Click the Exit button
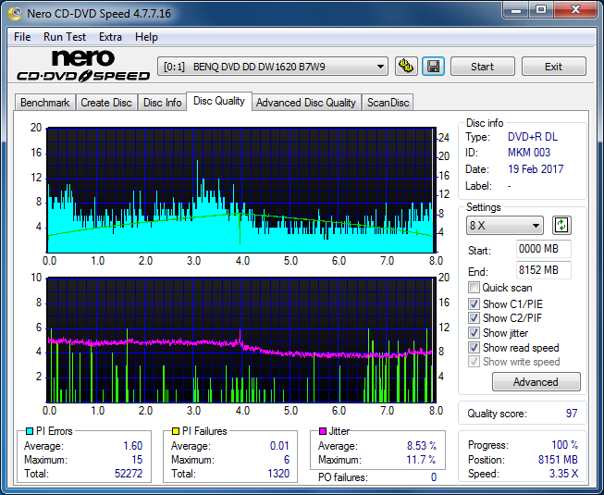The image size is (604, 495). click(553, 67)
